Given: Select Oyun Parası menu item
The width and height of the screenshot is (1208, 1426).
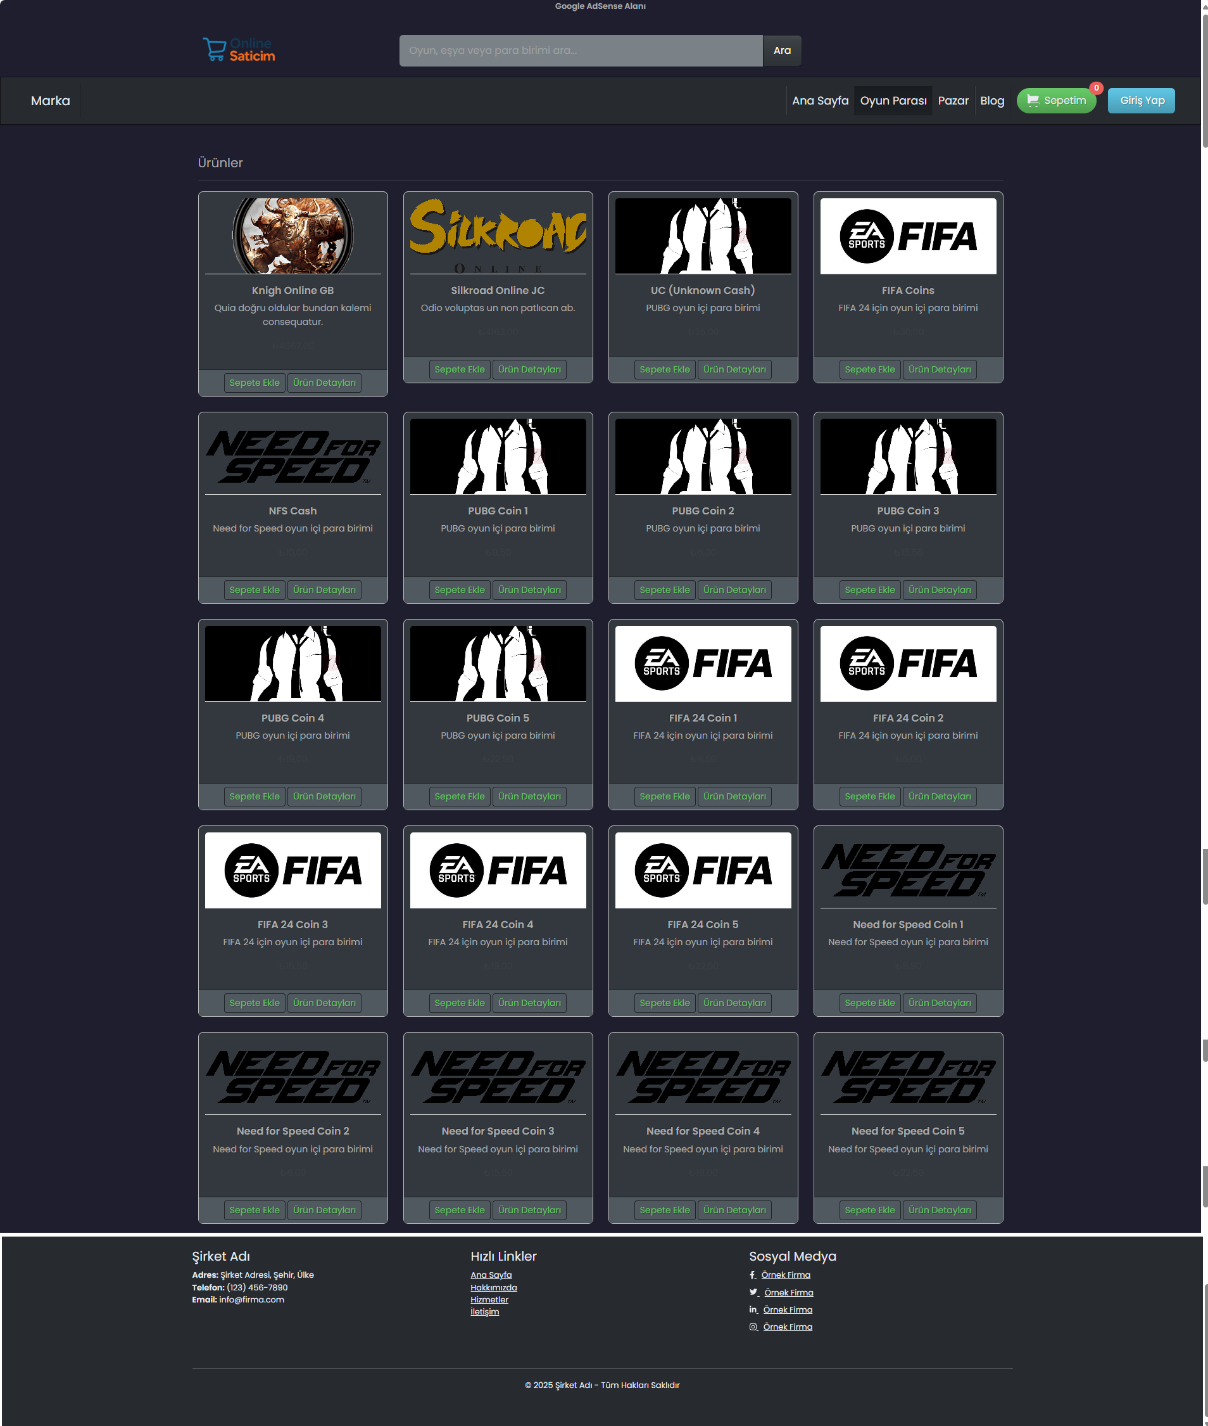Looking at the screenshot, I should [893, 101].
